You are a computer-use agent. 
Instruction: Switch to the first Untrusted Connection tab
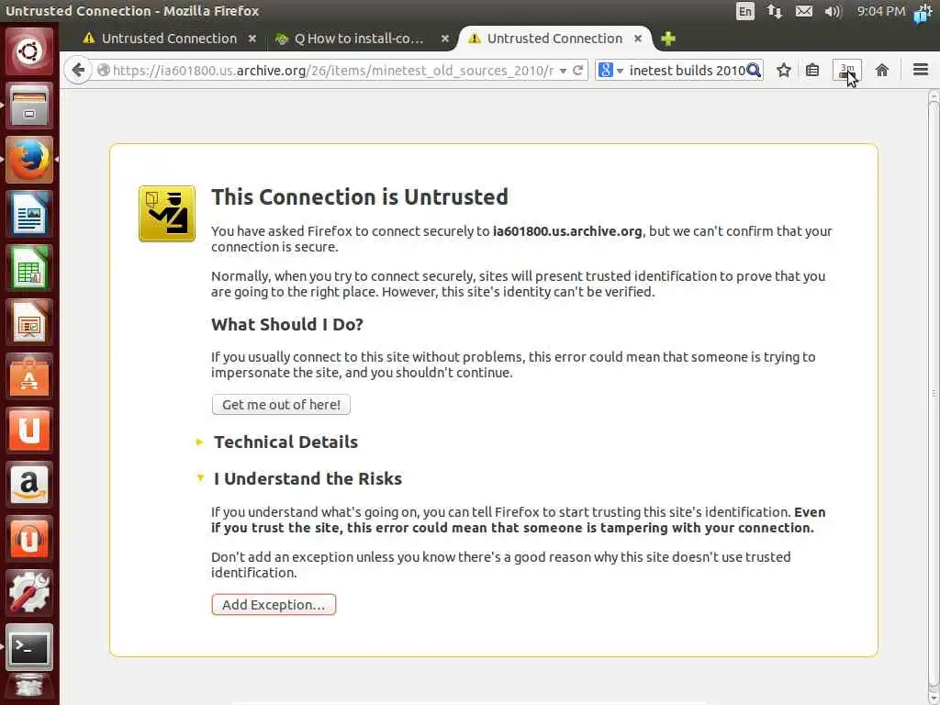(169, 39)
